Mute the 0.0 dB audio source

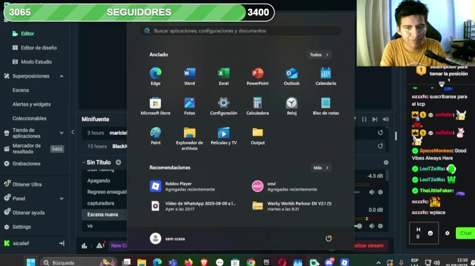point(372,226)
